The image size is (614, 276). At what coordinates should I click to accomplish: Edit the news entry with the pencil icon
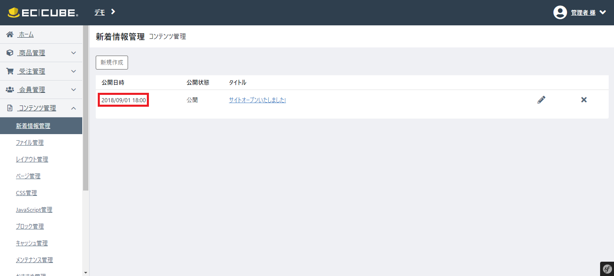(x=541, y=99)
